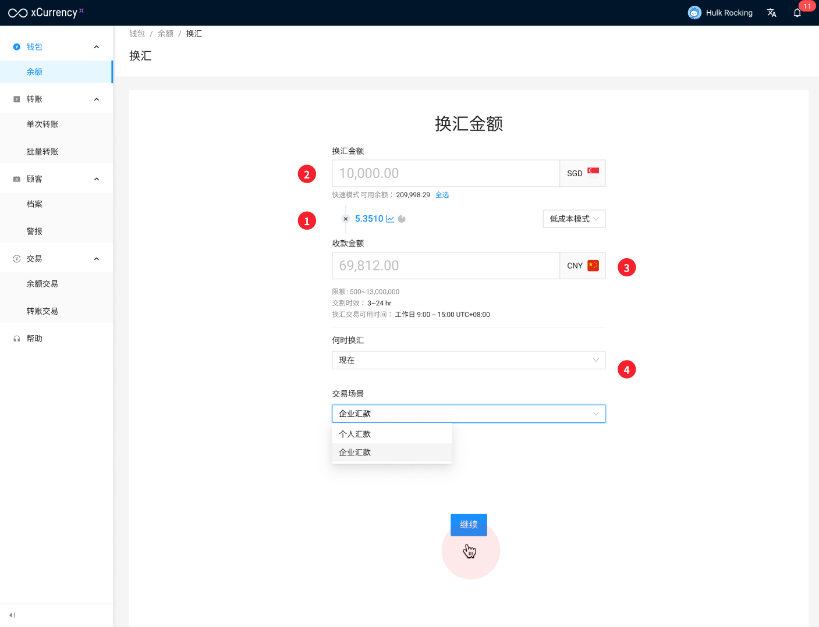Viewport: 819px width, 627px height.
Task: Open the 何时换汇 timing dropdown
Action: click(469, 360)
